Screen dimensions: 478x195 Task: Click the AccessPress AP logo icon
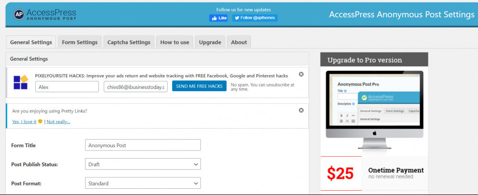tap(19, 14)
